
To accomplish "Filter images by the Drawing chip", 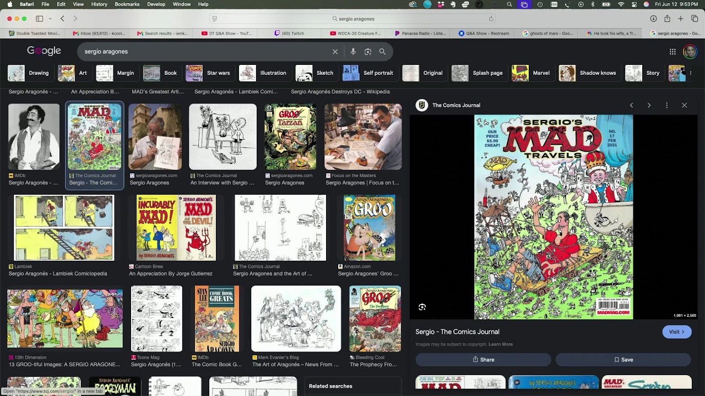I will pos(29,73).
